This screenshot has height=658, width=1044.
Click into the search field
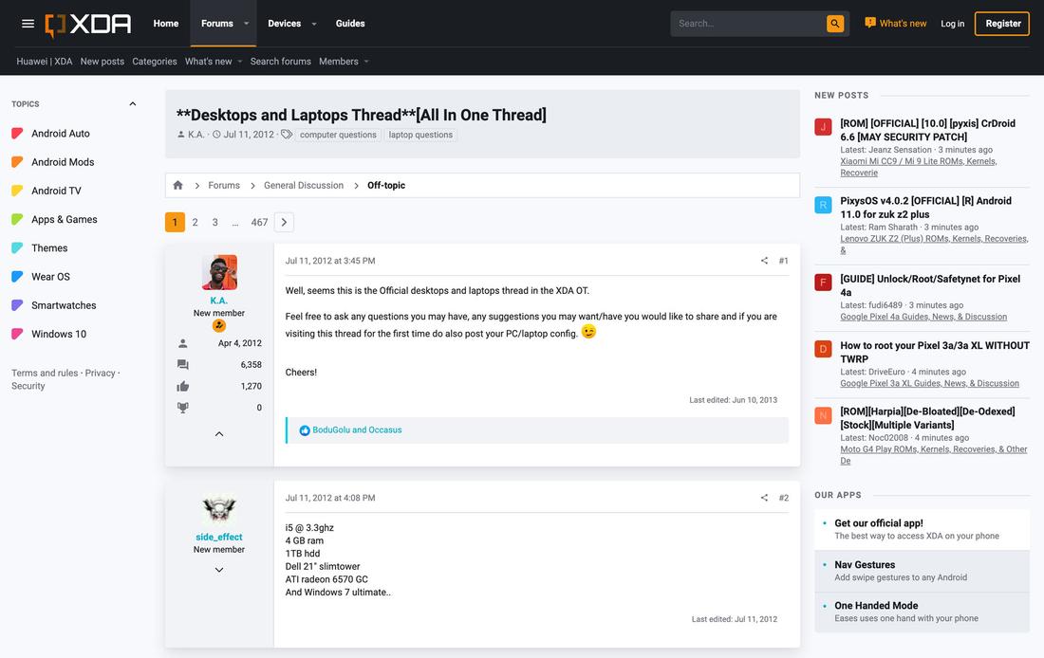click(x=747, y=24)
